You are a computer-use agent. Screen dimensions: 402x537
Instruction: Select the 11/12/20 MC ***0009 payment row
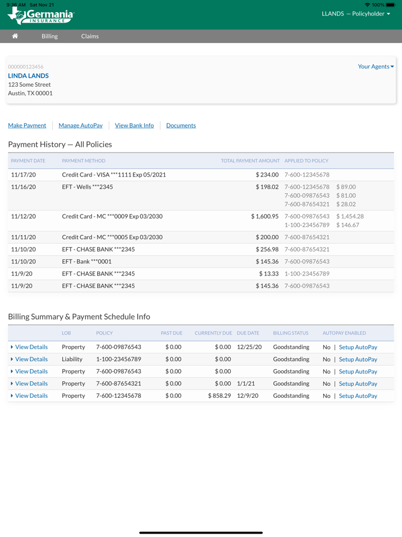tap(112, 217)
